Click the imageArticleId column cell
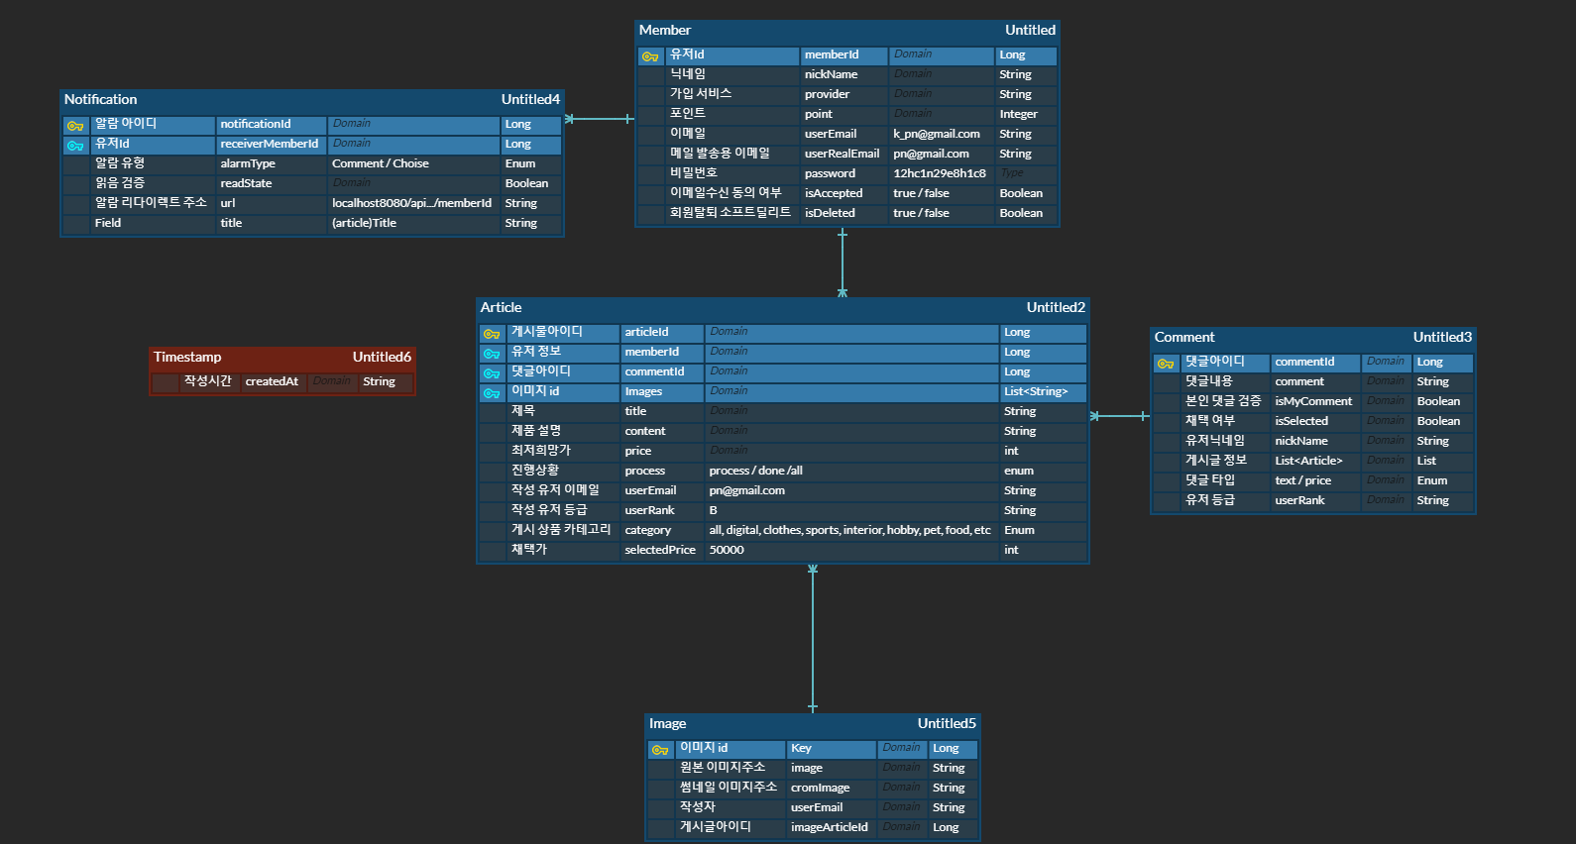 (x=833, y=827)
